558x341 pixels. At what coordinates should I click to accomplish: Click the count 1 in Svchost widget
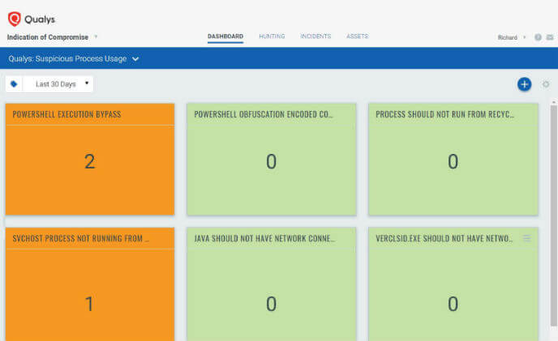click(89, 304)
